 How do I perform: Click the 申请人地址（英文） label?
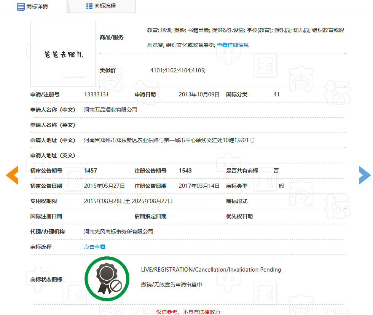pos(53,155)
